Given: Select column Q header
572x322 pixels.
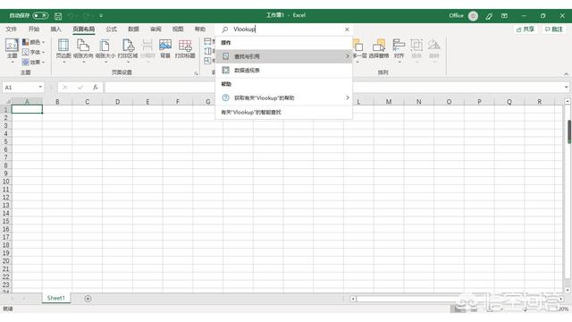Looking at the screenshot, I should (509, 101).
